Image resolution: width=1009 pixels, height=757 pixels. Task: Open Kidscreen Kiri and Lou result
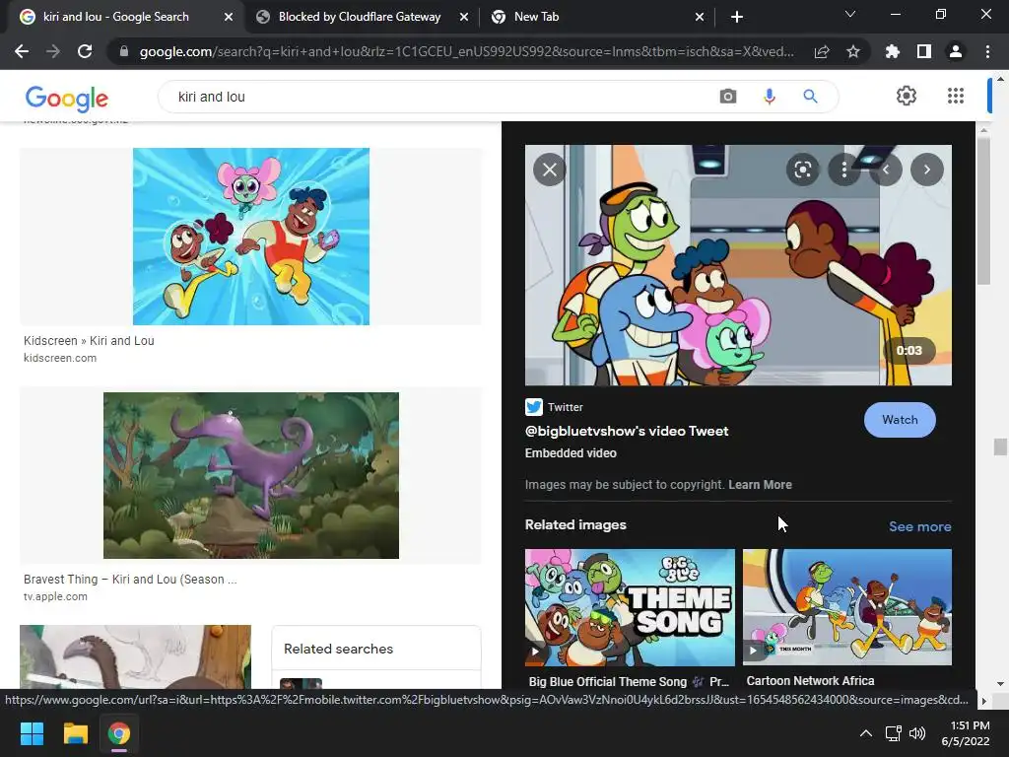[x=89, y=340]
